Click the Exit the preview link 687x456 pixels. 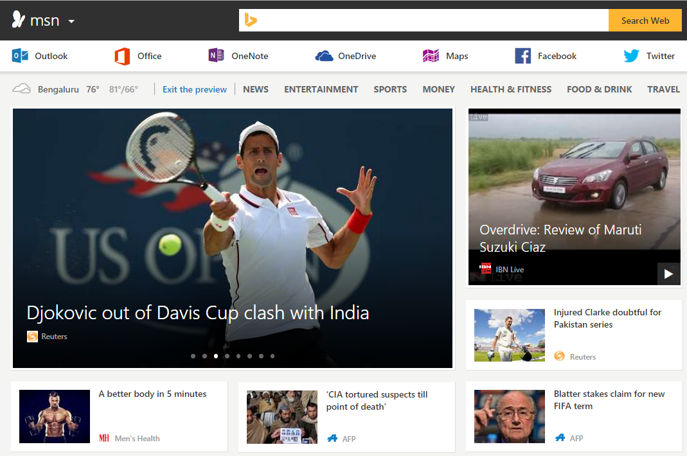[194, 89]
